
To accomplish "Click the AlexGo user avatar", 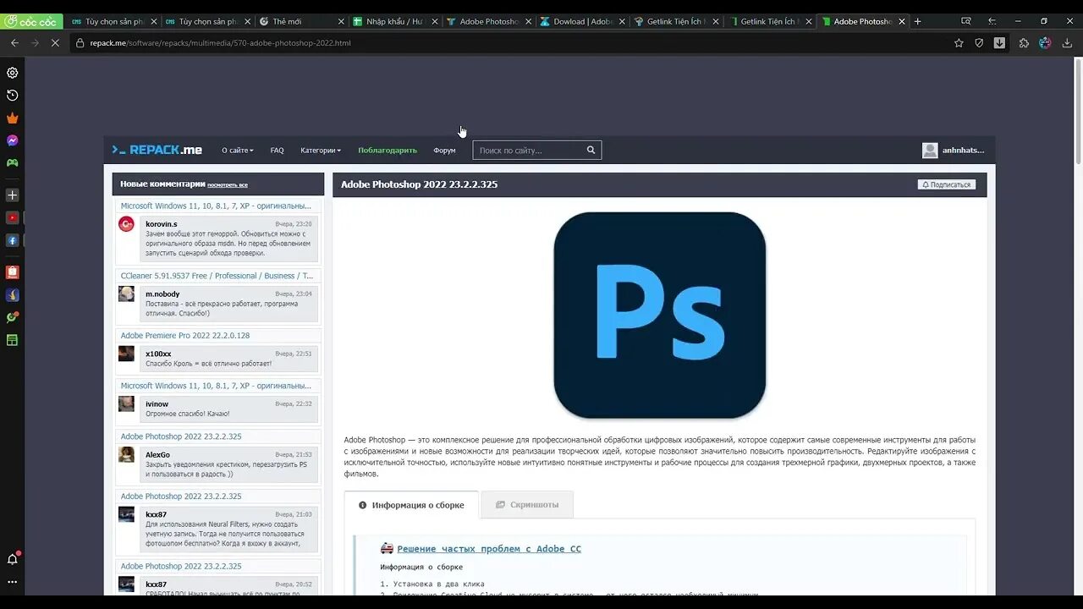I will [126, 455].
